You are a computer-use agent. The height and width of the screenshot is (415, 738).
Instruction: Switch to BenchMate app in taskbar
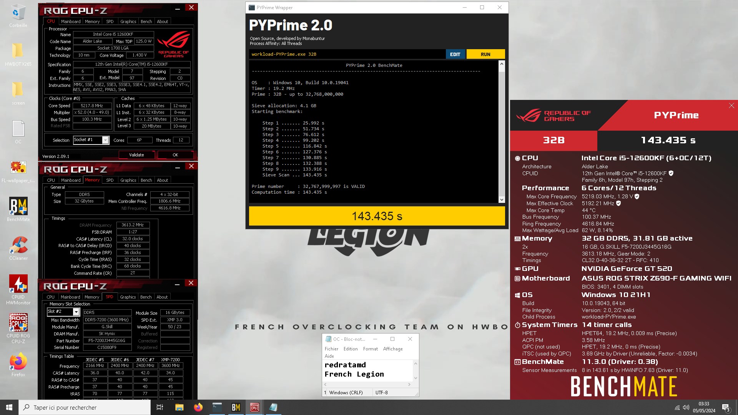[x=236, y=407]
